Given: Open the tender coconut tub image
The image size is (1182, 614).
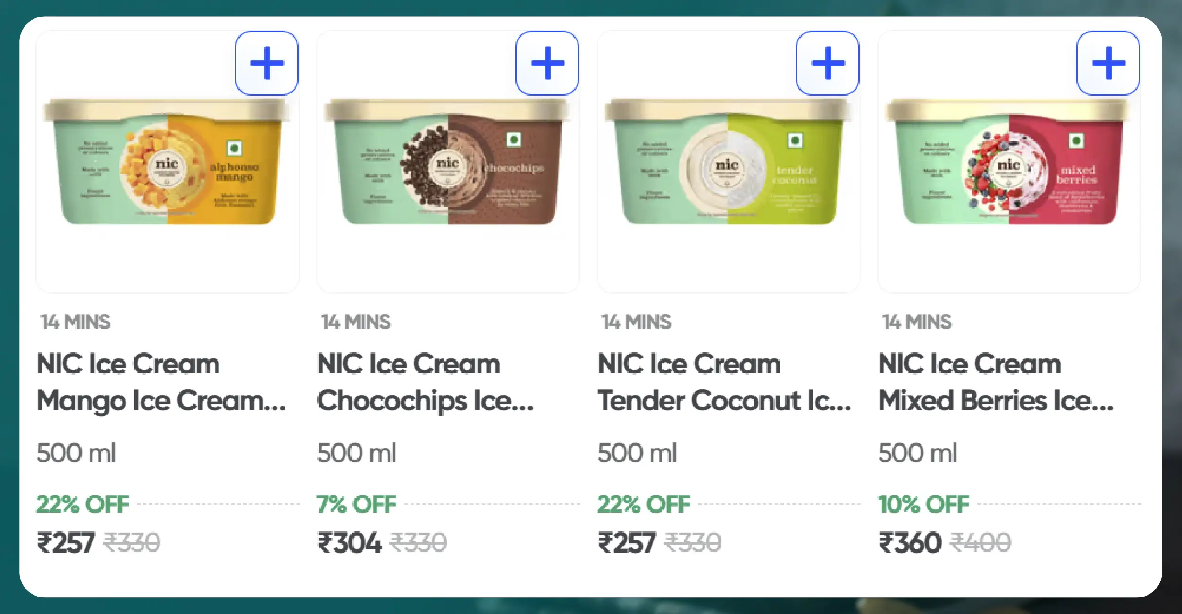Looking at the screenshot, I should click(728, 162).
